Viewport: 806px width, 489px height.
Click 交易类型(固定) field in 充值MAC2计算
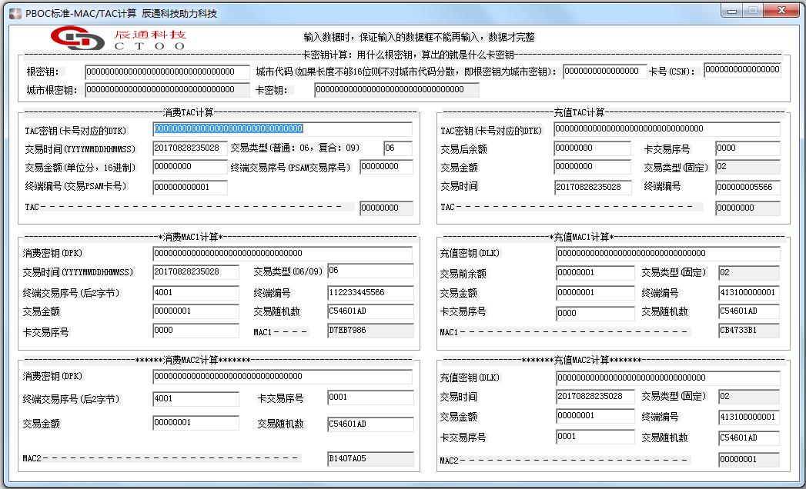point(749,397)
